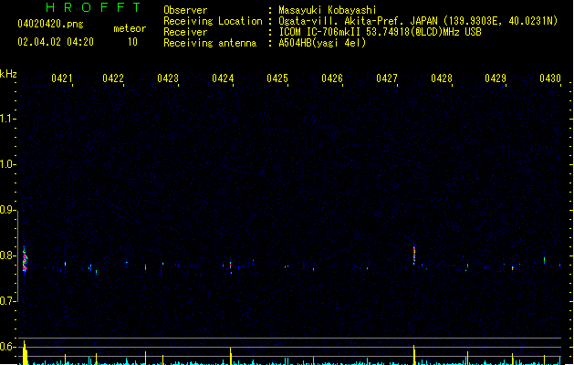Click the A504HB(yagi 4el) antenna text
The height and width of the screenshot is (365, 574).
(322, 43)
